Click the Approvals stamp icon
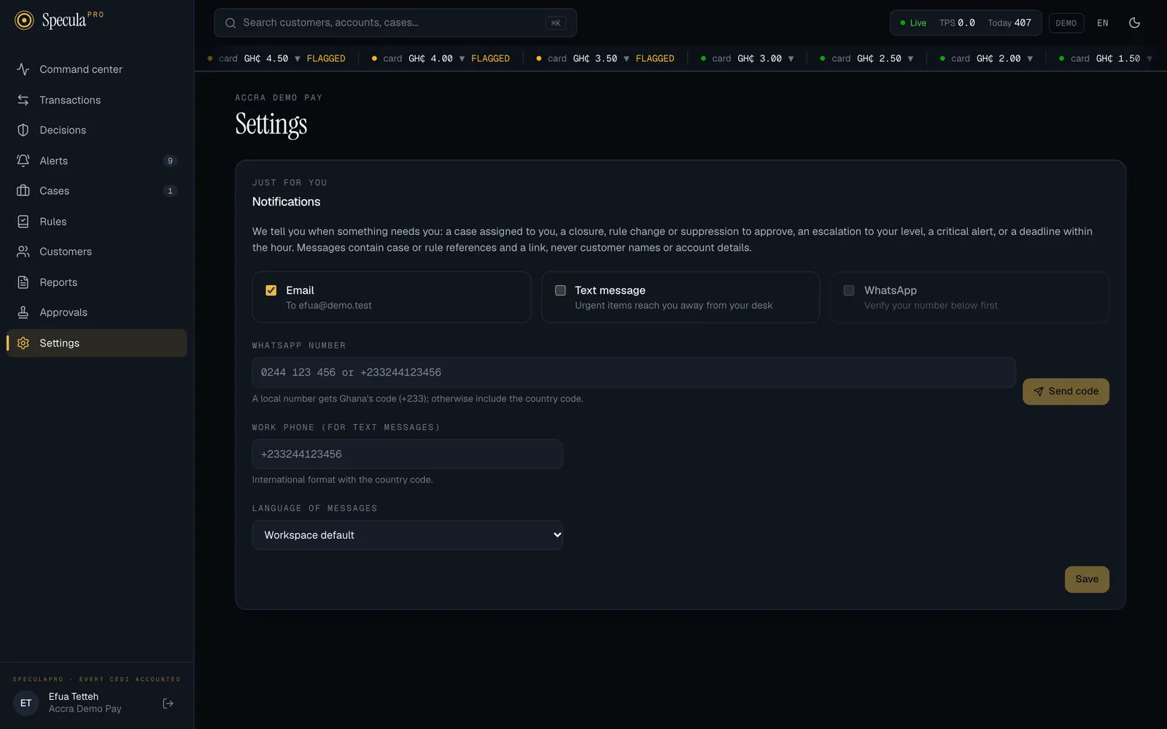The image size is (1167, 729). pyautogui.click(x=23, y=312)
